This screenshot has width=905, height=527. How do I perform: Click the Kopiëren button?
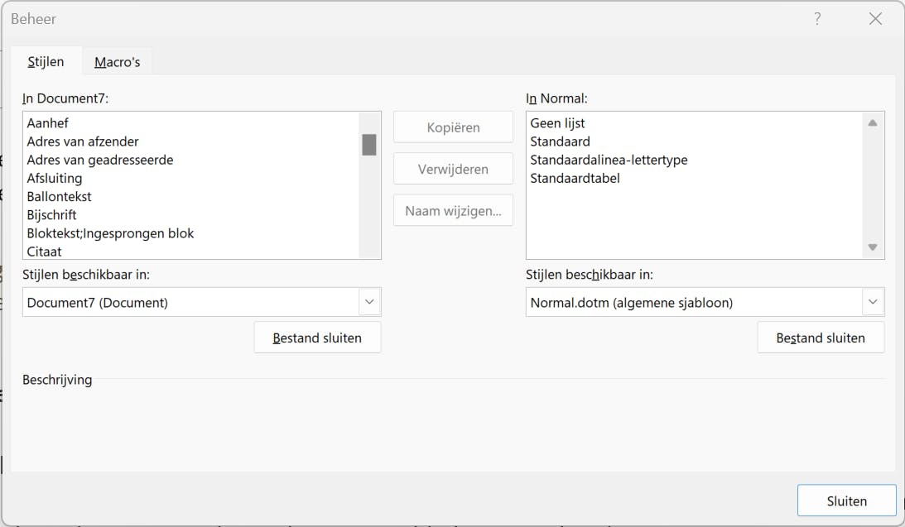point(453,127)
